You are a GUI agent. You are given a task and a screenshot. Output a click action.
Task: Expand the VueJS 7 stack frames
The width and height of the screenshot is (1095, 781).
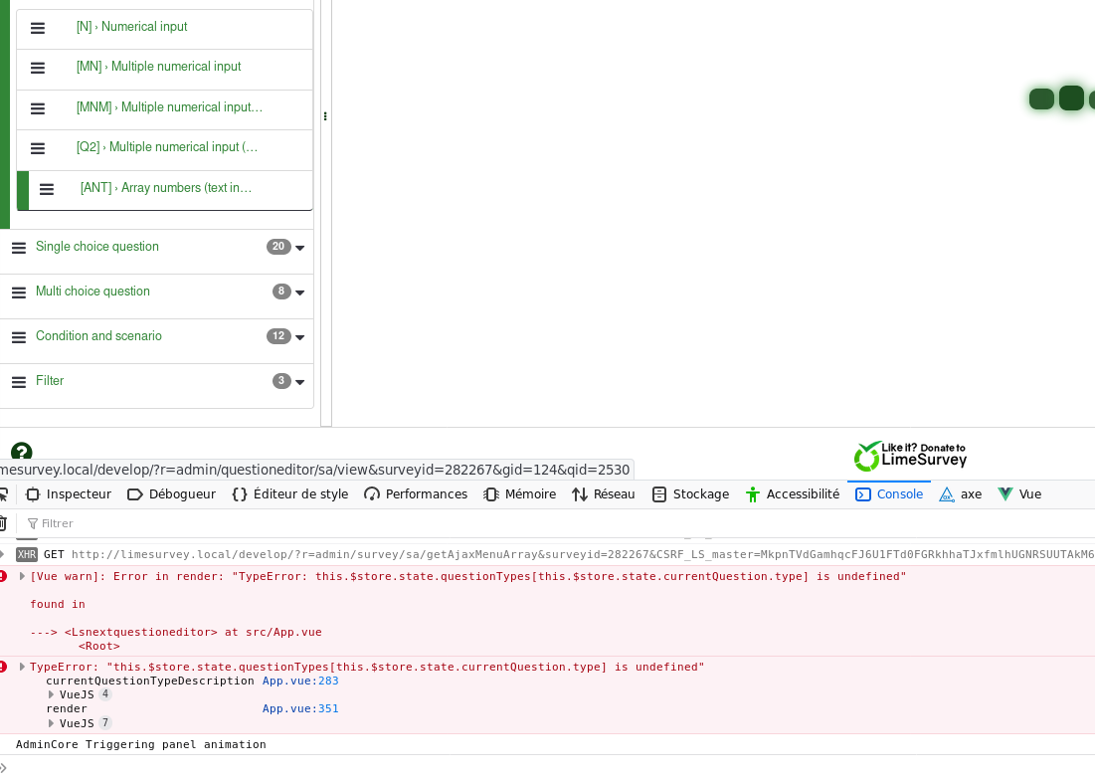pyautogui.click(x=52, y=723)
